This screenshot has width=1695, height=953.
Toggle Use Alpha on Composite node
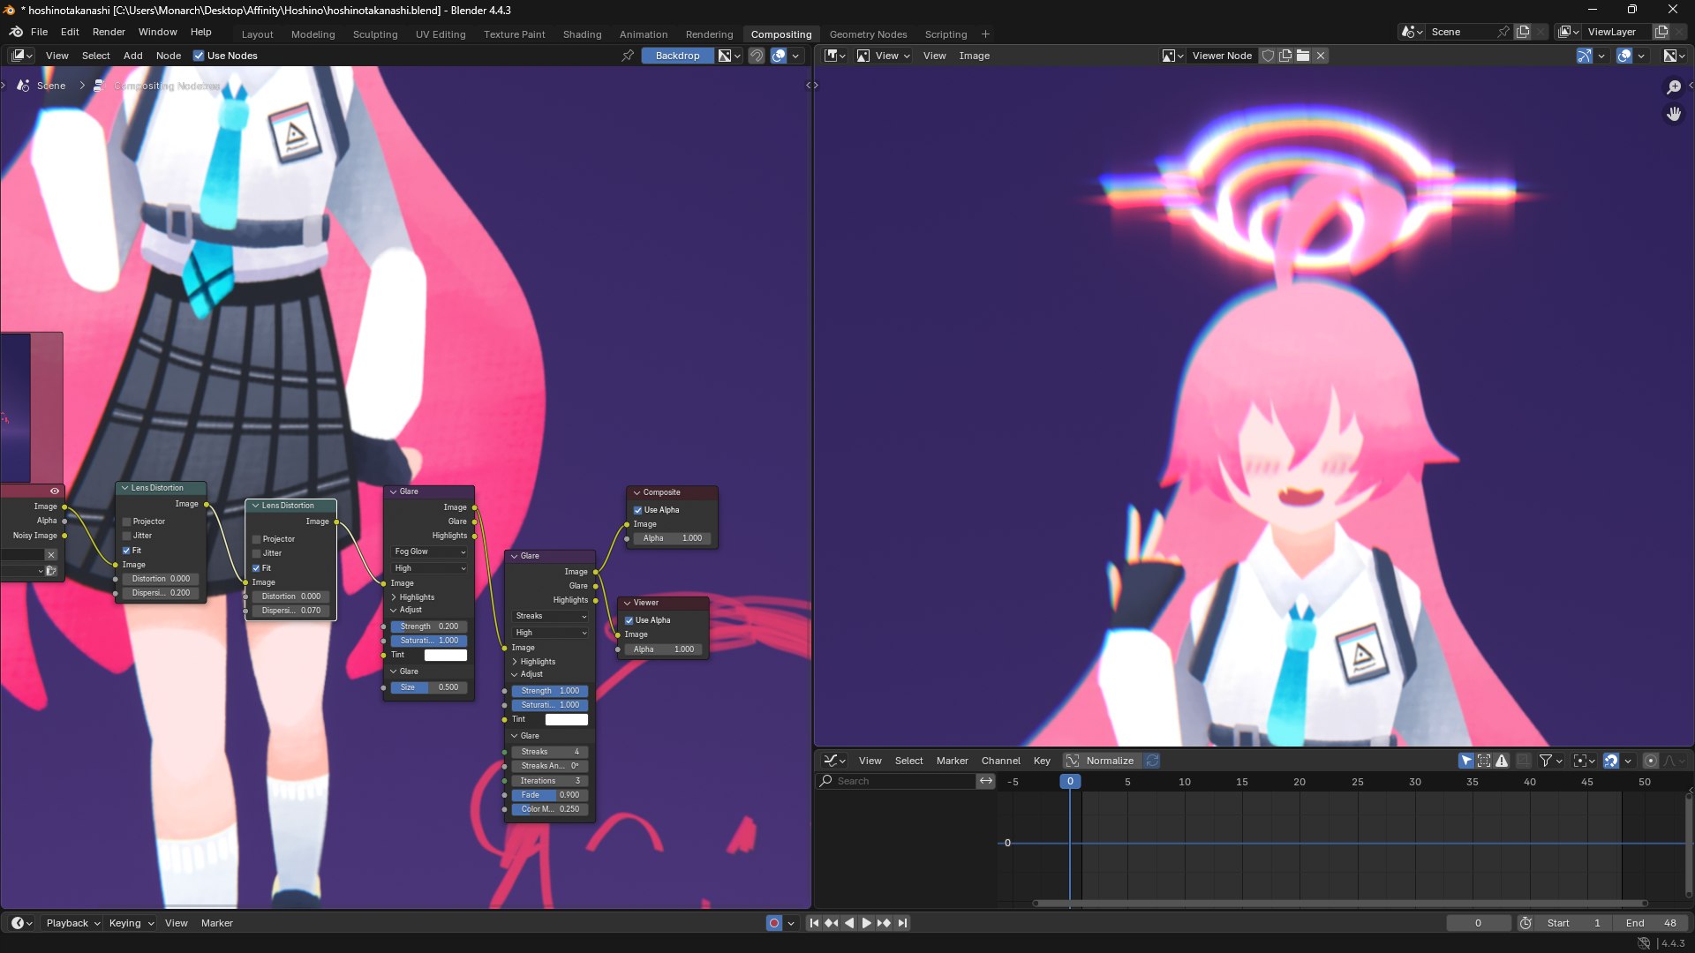pos(637,510)
